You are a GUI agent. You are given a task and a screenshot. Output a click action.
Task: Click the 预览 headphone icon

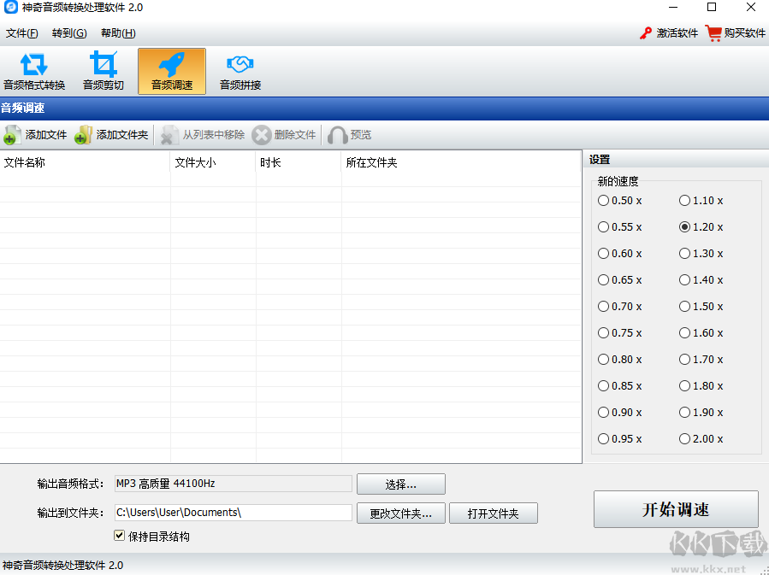[x=337, y=135]
